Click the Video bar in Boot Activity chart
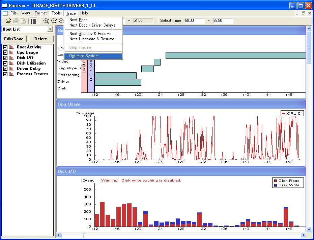 [157, 62]
